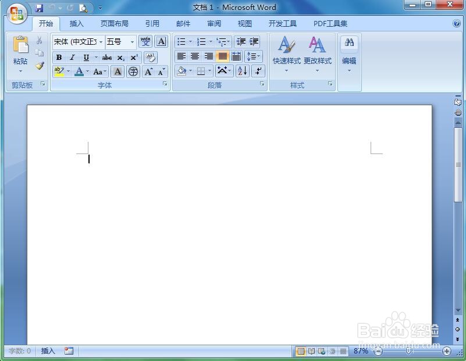Image resolution: width=466 pixels, height=361 pixels.
Task: Insert an Enclosed Character
Action: 133,72
